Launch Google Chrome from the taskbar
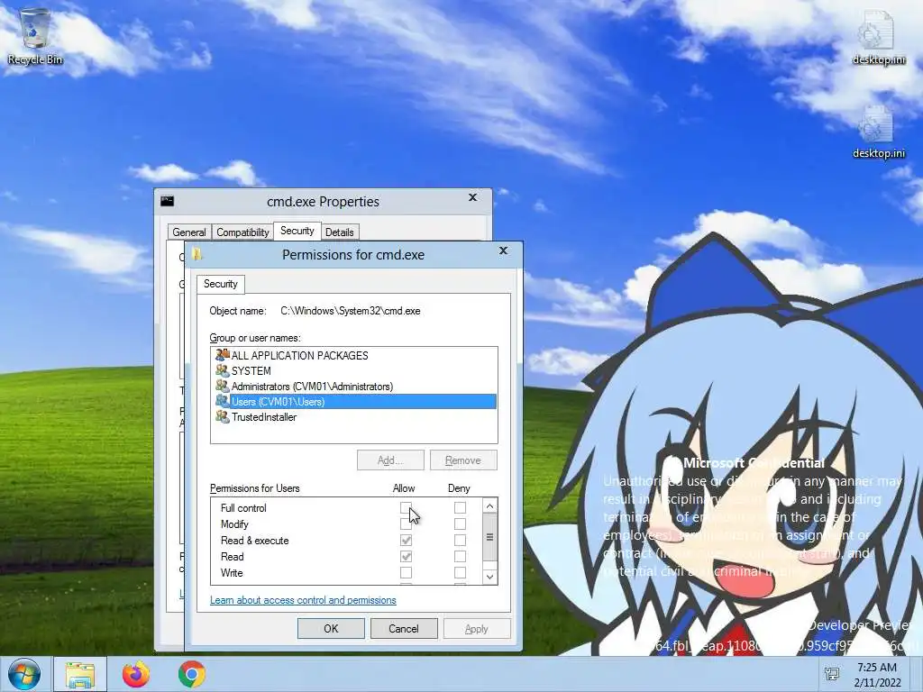 [x=192, y=674]
